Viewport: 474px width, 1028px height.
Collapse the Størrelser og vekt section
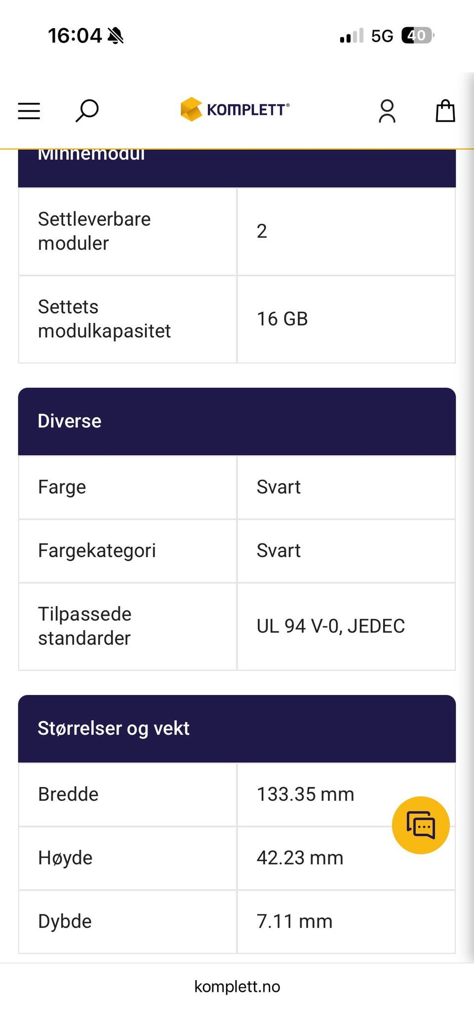pyautogui.click(x=237, y=729)
